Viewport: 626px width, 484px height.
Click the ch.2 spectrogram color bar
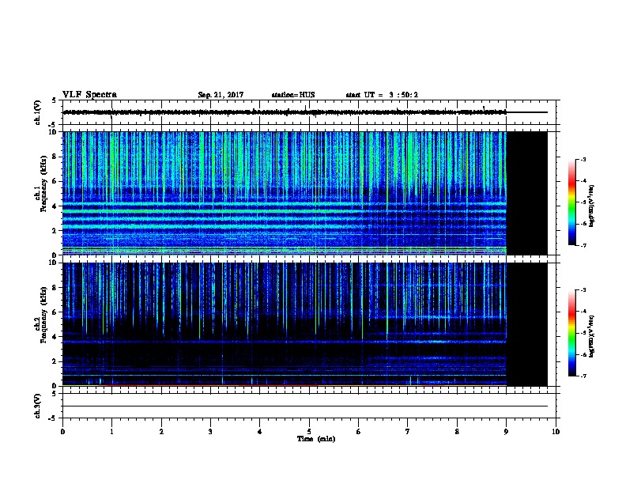point(571,333)
